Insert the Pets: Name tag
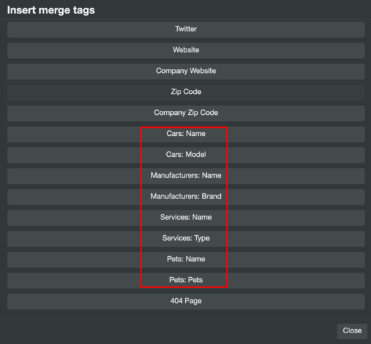The height and width of the screenshot is (344, 371). (x=186, y=260)
